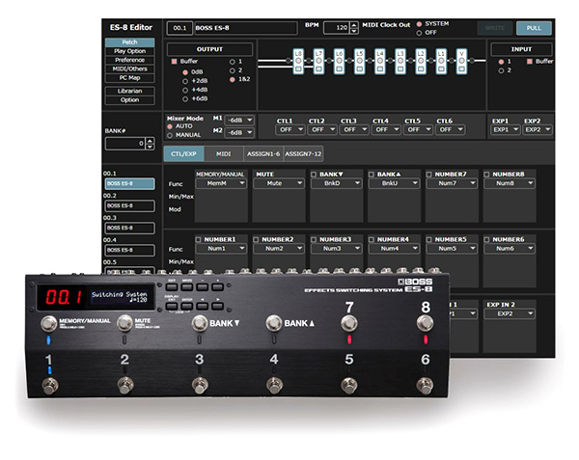Click footswitch 1 on the ES-8 pedal
579x460 pixels.
(x=50, y=386)
